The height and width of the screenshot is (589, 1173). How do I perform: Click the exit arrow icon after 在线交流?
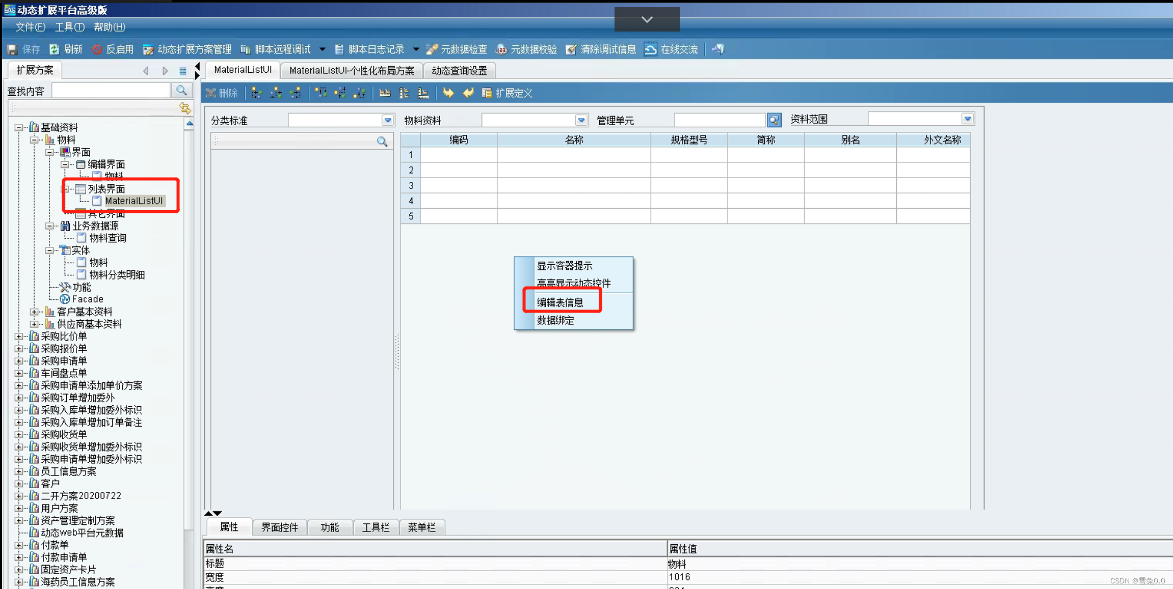tap(718, 49)
